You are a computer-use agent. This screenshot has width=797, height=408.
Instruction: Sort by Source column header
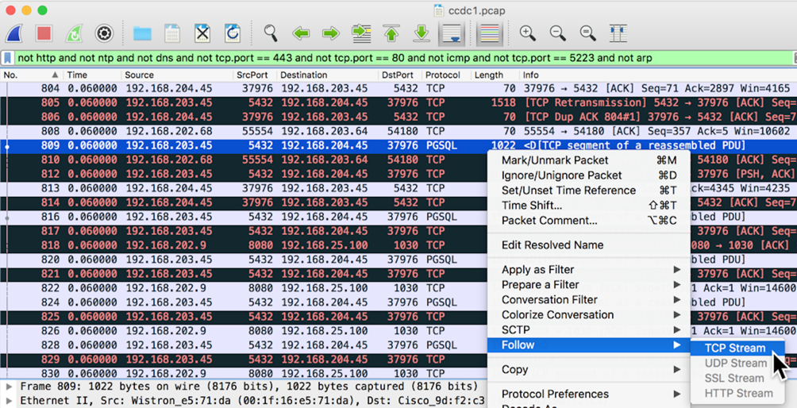pos(177,75)
